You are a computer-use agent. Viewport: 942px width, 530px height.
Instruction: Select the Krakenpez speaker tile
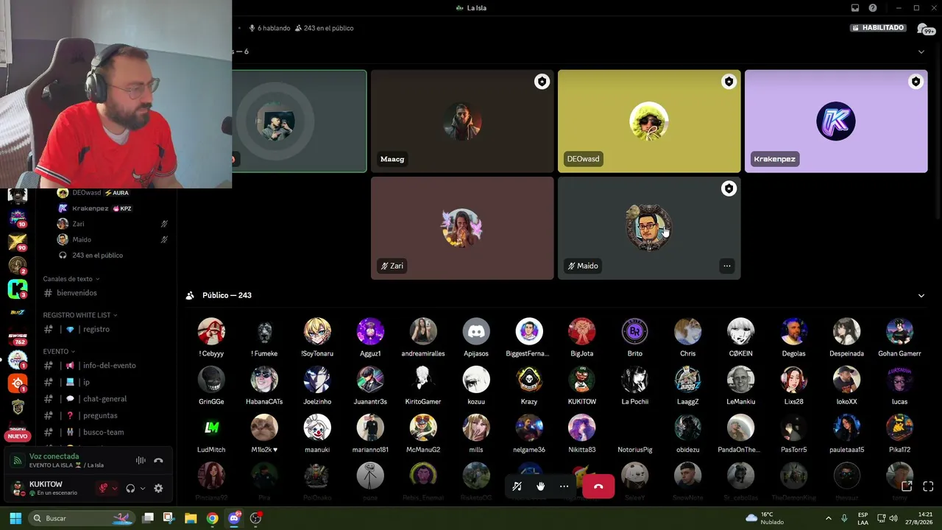(836, 121)
